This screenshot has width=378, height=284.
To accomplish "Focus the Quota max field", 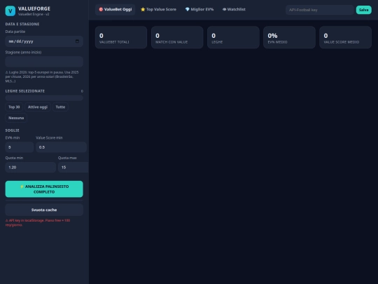I will tap(73, 167).
